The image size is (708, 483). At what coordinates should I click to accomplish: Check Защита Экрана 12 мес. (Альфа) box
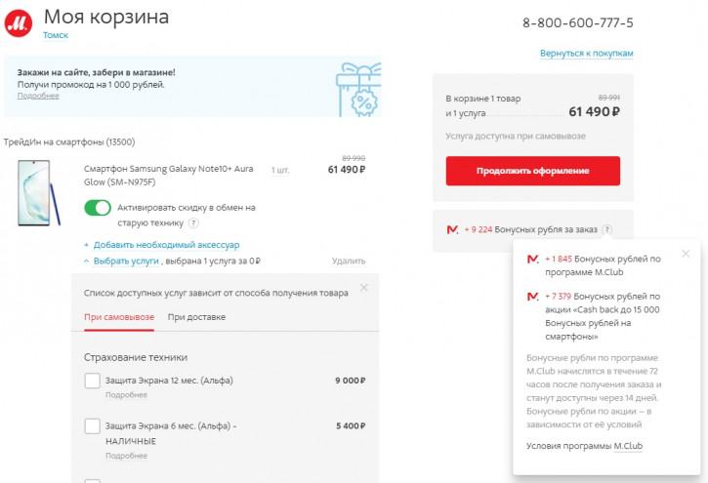tap(92, 381)
